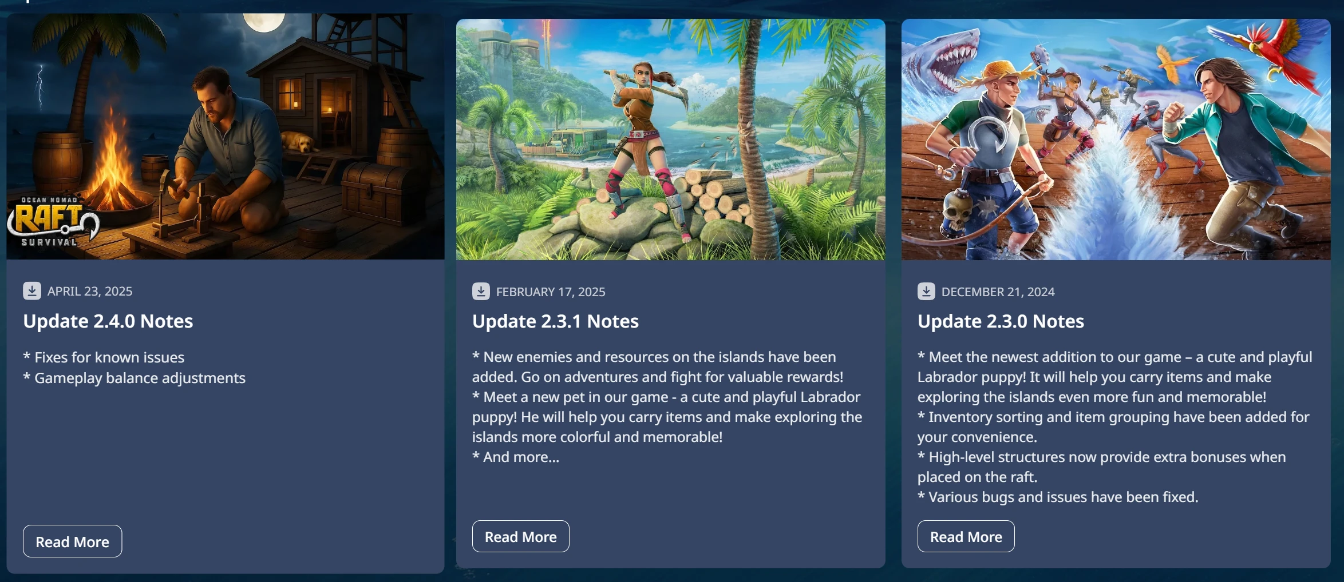Click the Update 2.3.0 Notes heading
This screenshot has width=1344, height=582.
click(x=1001, y=321)
